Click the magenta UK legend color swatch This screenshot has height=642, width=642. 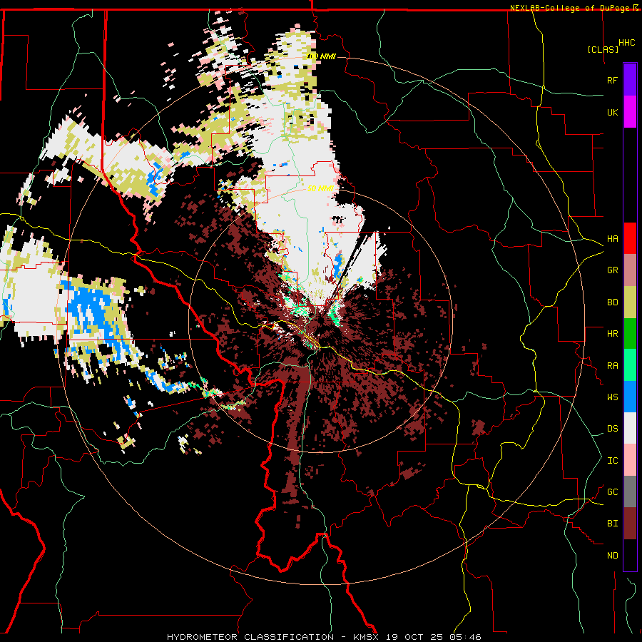pyautogui.click(x=630, y=112)
